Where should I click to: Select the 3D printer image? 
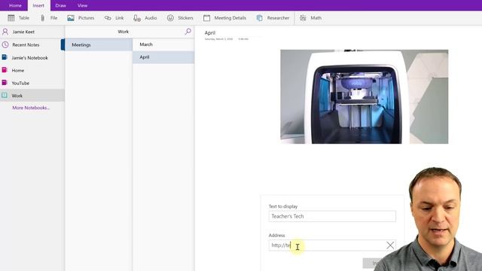(x=364, y=96)
